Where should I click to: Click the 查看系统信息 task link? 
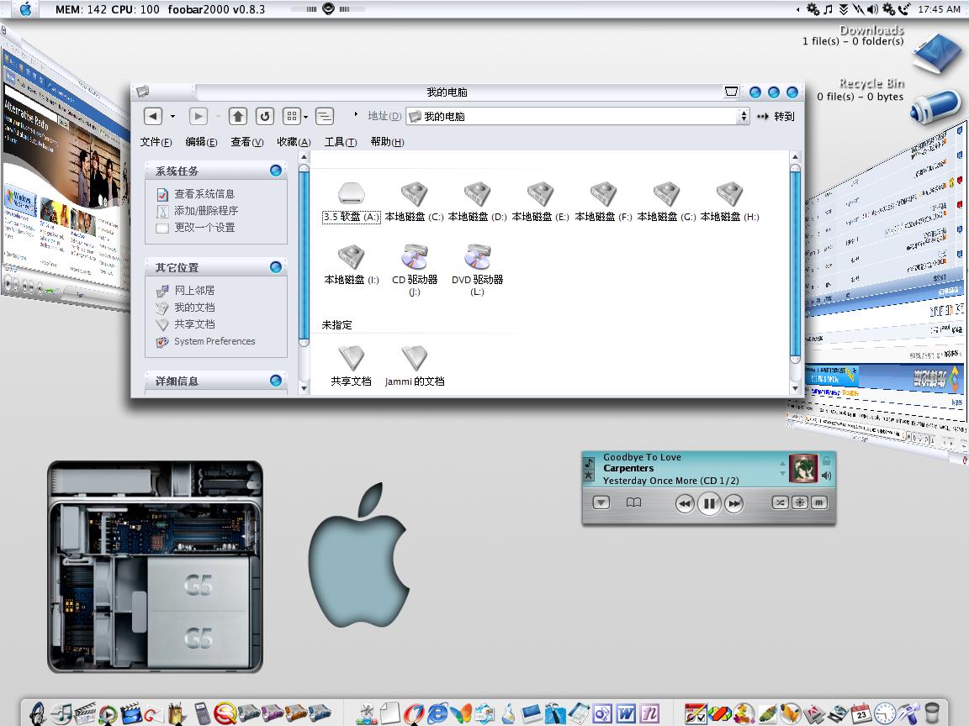tap(204, 194)
